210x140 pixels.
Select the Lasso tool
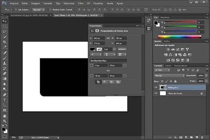pyautogui.click(x=4, y=31)
